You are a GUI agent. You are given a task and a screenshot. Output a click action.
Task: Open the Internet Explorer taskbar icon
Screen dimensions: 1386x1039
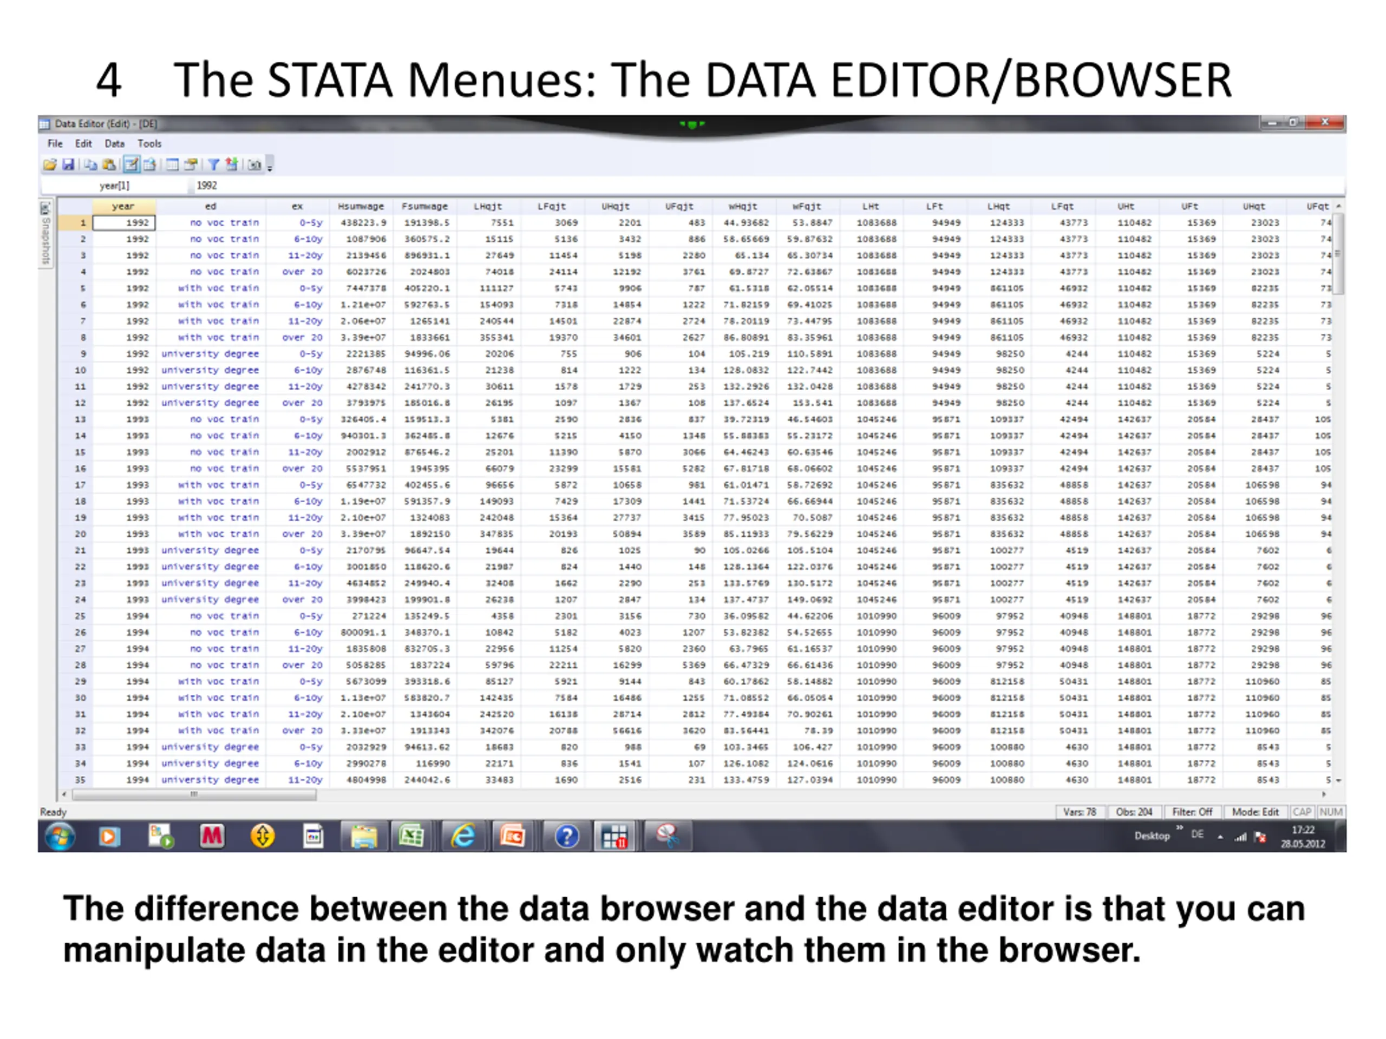tap(462, 836)
